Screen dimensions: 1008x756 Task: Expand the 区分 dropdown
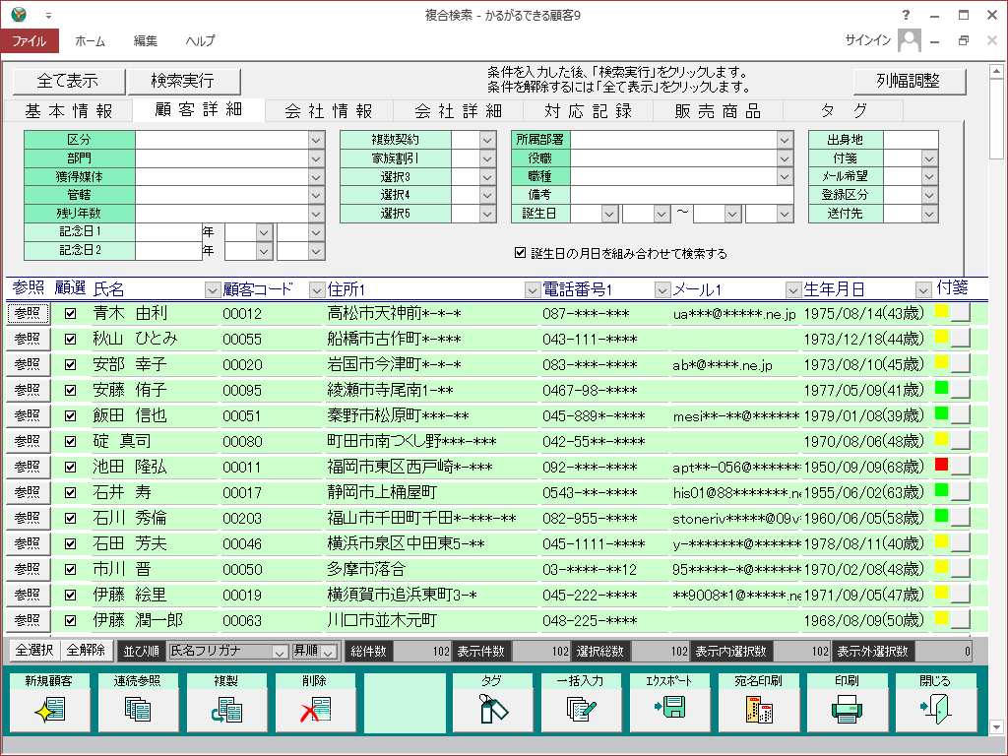click(x=315, y=141)
